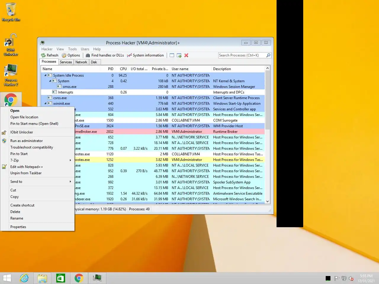This screenshot has width=379, height=284.
Task: Open Options in the toolbar
Action: point(71,55)
